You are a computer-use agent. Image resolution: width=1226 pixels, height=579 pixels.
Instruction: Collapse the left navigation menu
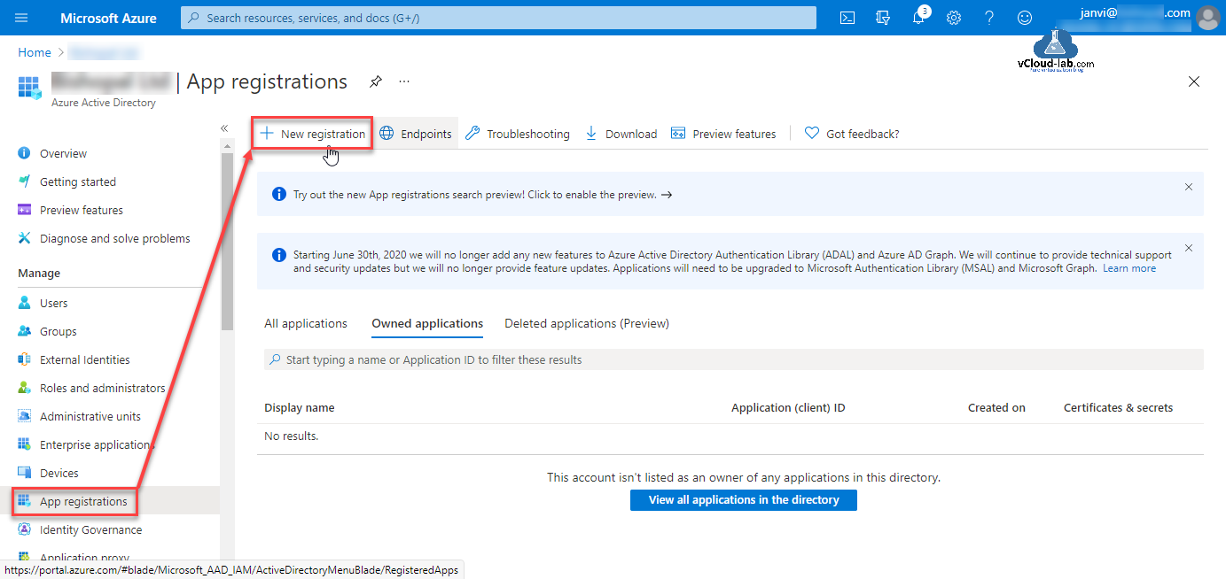pos(224,128)
